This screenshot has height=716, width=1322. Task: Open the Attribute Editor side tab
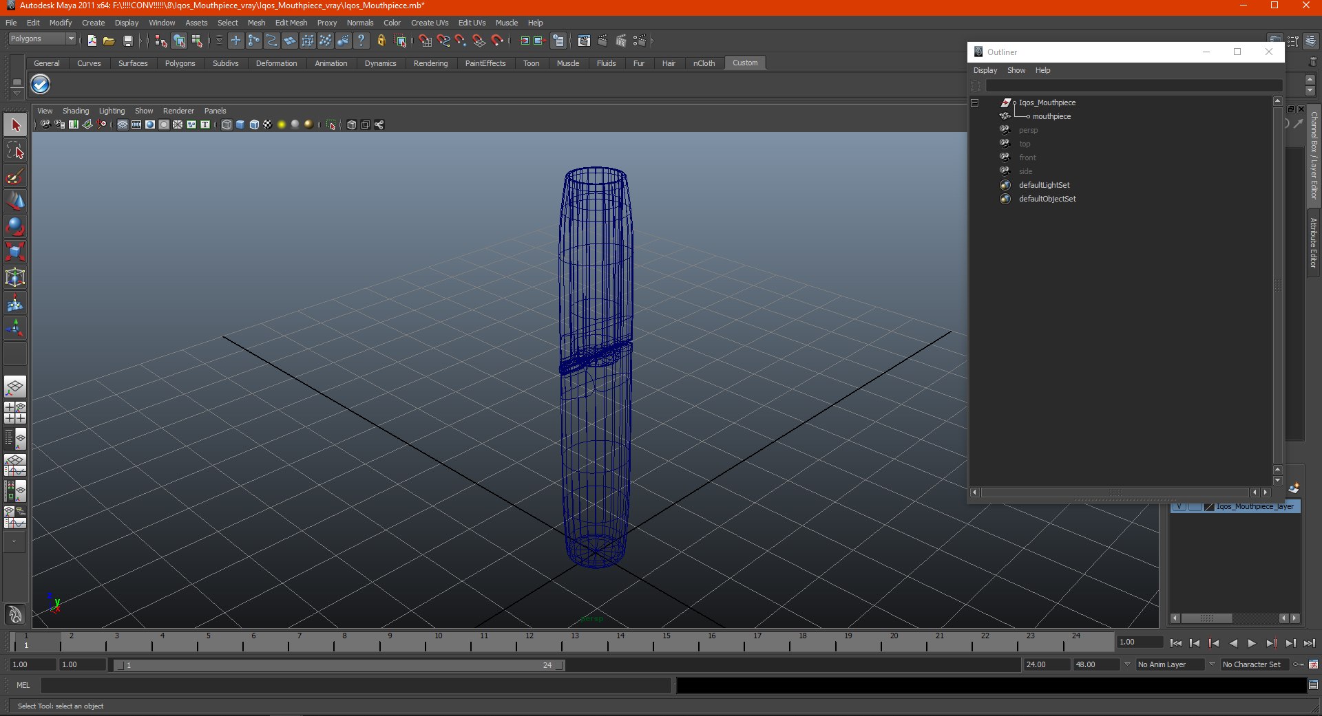[1314, 243]
